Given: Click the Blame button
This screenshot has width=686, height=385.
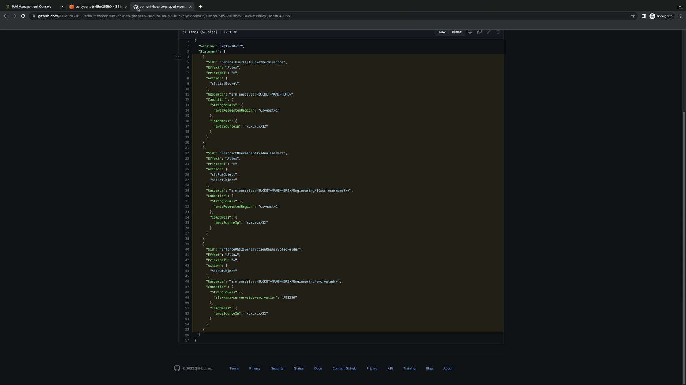Looking at the screenshot, I should coord(457,32).
